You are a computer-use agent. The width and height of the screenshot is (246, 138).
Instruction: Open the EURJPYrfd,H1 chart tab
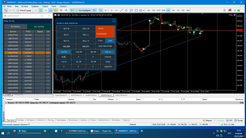coord(91,95)
